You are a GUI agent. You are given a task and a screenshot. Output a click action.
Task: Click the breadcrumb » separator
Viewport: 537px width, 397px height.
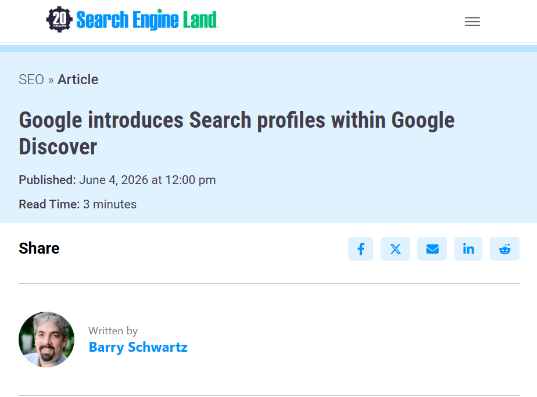coord(51,80)
